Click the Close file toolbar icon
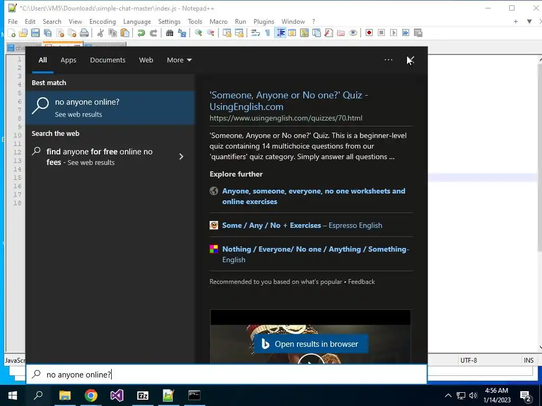This screenshot has width=542, height=406. (x=60, y=33)
